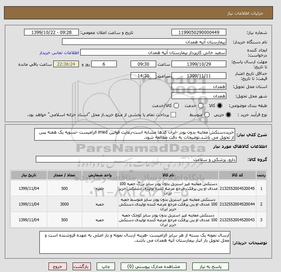Click response deadline date 1399/10/29

coord(199,64)
